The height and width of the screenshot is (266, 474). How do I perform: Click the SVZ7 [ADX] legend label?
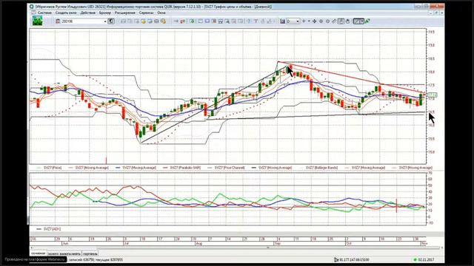point(52,229)
